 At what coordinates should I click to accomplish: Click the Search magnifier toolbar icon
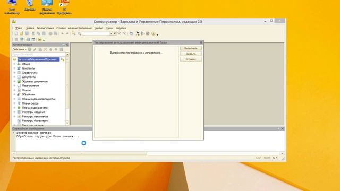[x=79, y=33]
